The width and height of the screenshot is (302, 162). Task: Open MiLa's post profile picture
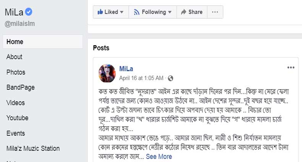(x=107, y=73)
